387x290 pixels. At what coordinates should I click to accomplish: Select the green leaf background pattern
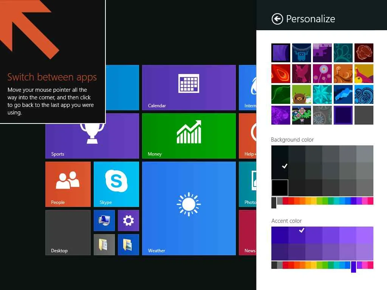(281, 94)
